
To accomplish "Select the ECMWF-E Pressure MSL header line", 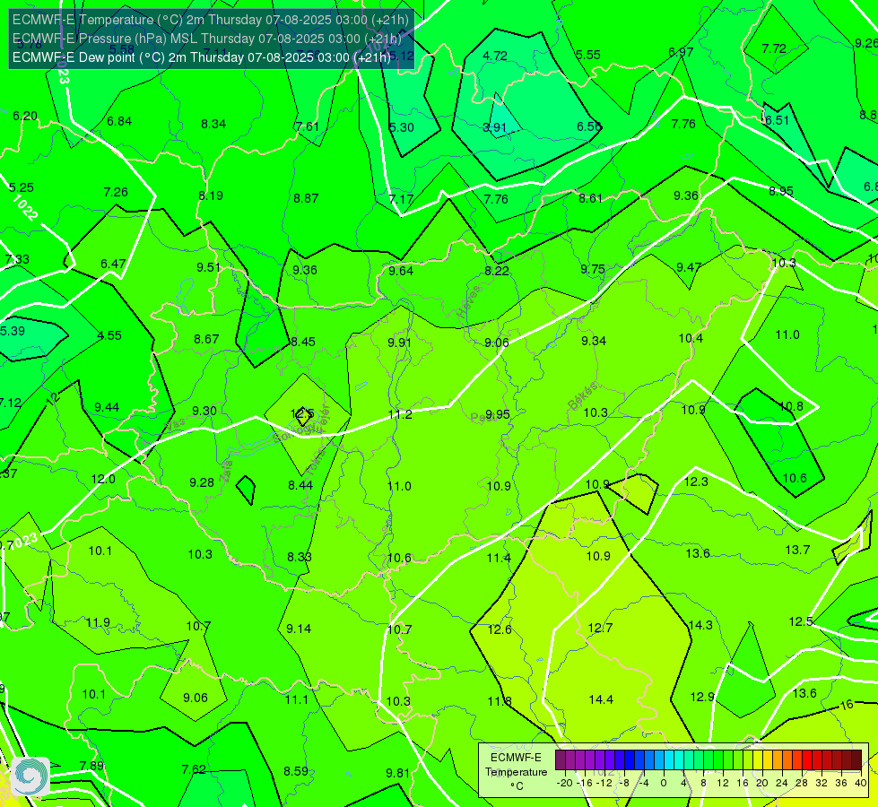I will point(207,39).
